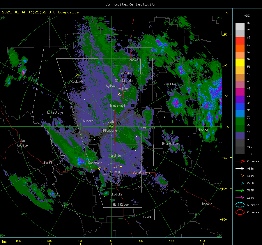Image resolution: width=262 pixels, height=245 pixels.
Task: Select the Blackfalds label
Action: tap(124, 81)
